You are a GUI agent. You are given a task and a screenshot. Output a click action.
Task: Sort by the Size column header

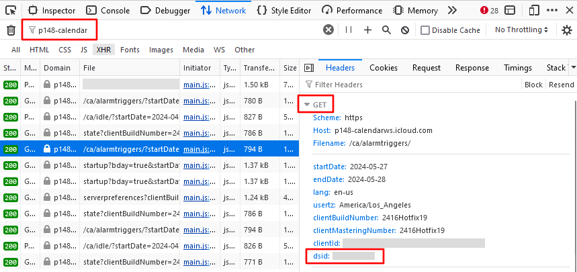click(290, 68)
